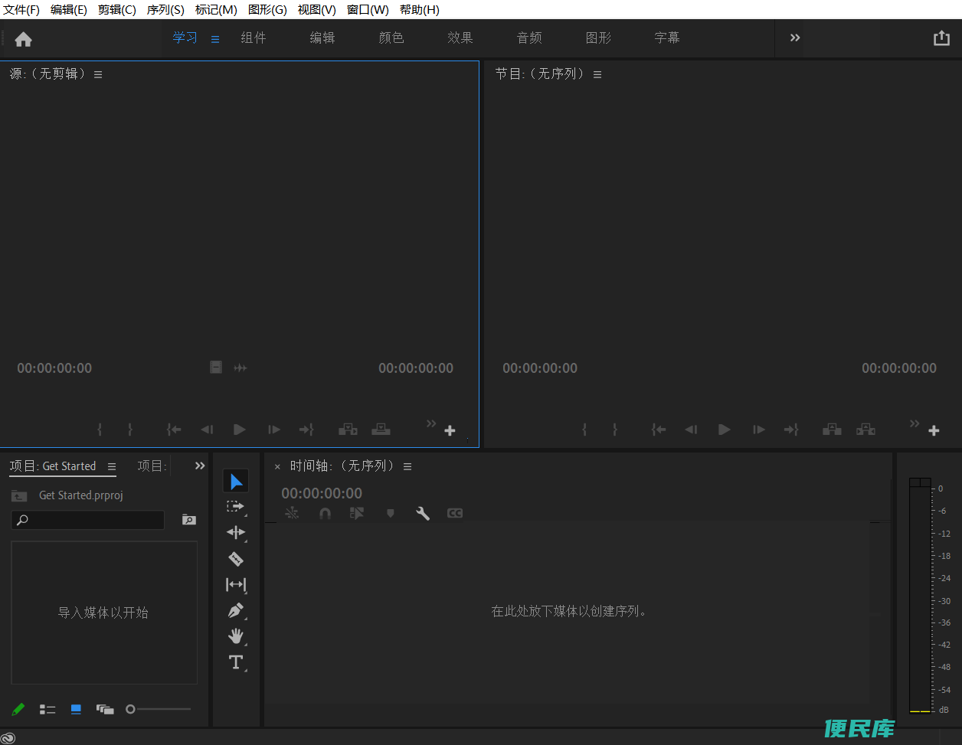The image size is (962, 745).
Task: Switch the project panel to list view
Action: [x=47, y=710]
